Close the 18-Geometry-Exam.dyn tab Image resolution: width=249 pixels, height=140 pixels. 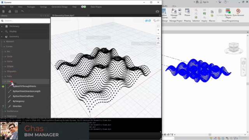(88, 16)
